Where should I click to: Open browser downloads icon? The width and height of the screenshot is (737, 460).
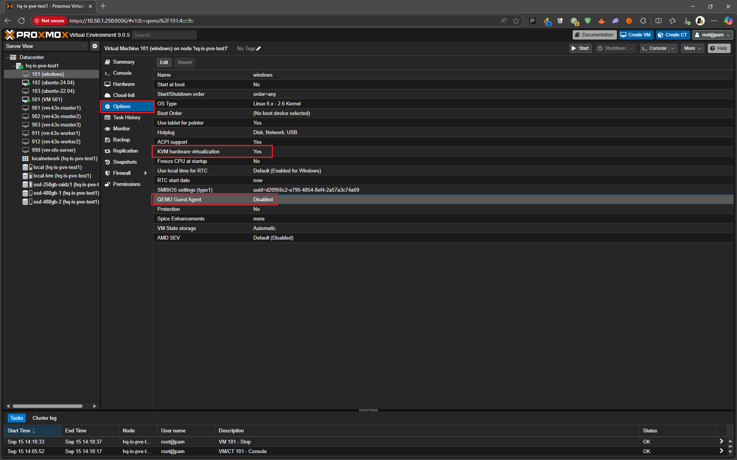coord(687,21)
